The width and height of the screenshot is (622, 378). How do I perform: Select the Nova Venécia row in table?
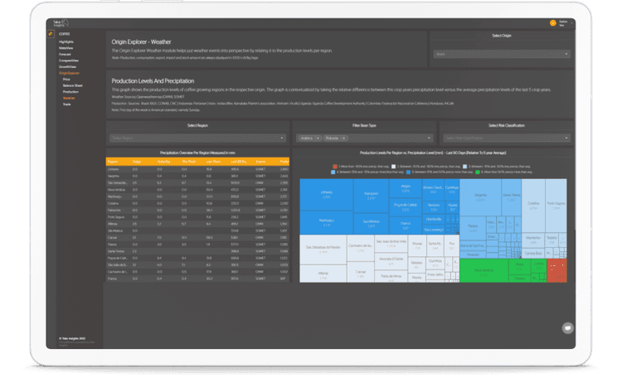[x=197, y=190]
